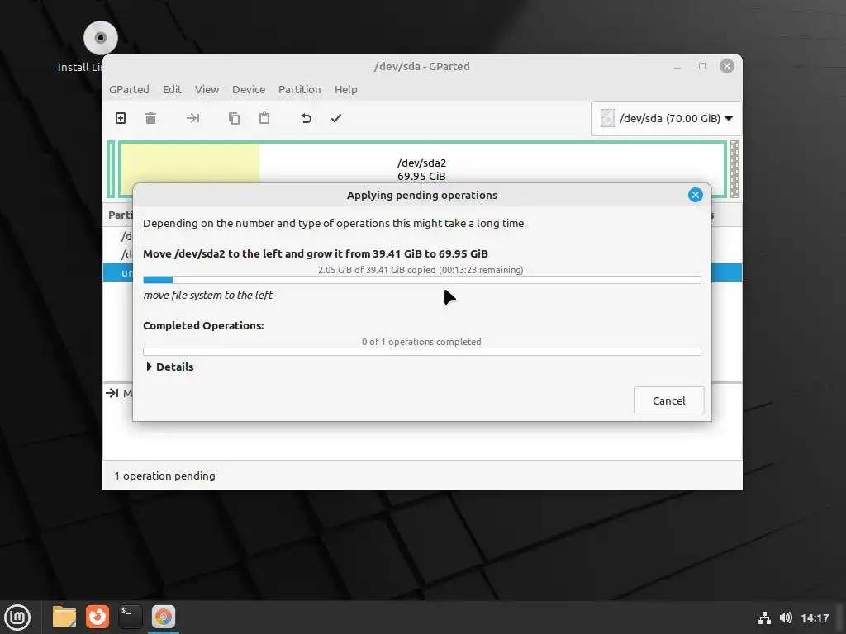The image size is (846, 634).
Task: Open the Partition menu
Action: (x=299, y=89)
